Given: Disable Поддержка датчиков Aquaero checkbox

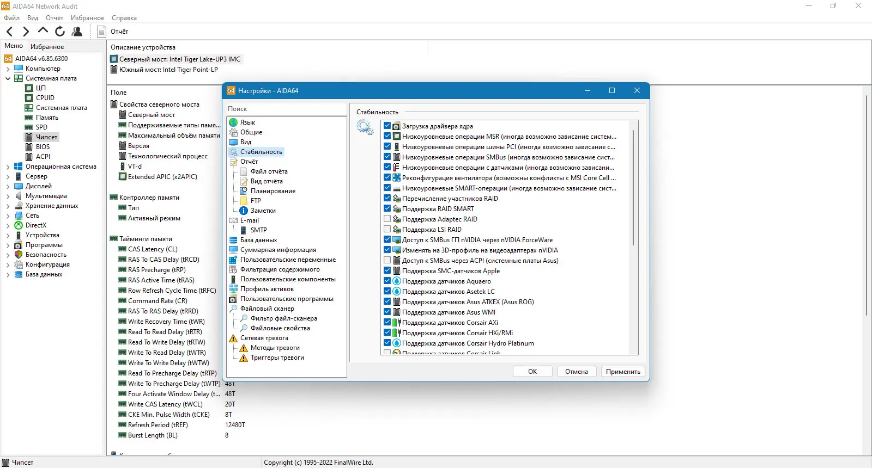Looking at the screenshot, I should pyautogui.click(x=387, y=281).
